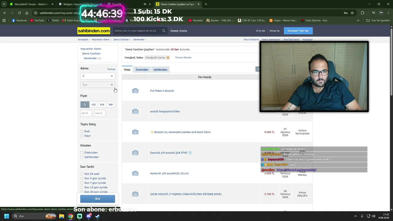Click the site search input box
The height and width of the screenshot is (221, 393).
point(137,31)
